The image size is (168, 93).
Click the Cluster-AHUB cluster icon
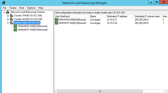pos(11,19)
